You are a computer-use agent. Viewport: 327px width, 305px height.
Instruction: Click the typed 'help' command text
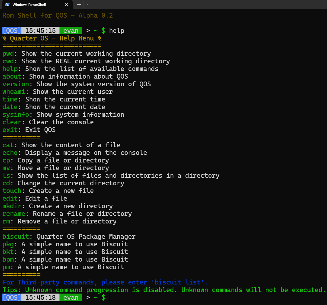[117, 31]
